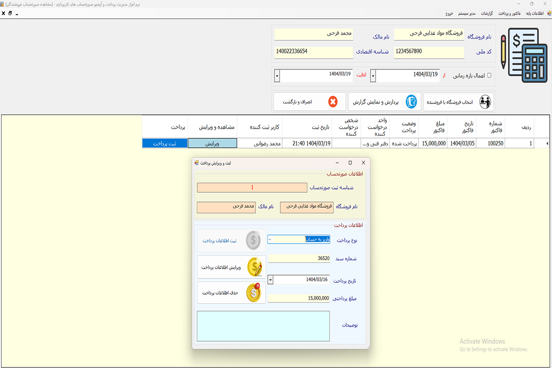Click the توضیحات description text box
Viewport: 552px width, 368px height.
(263, 325)
